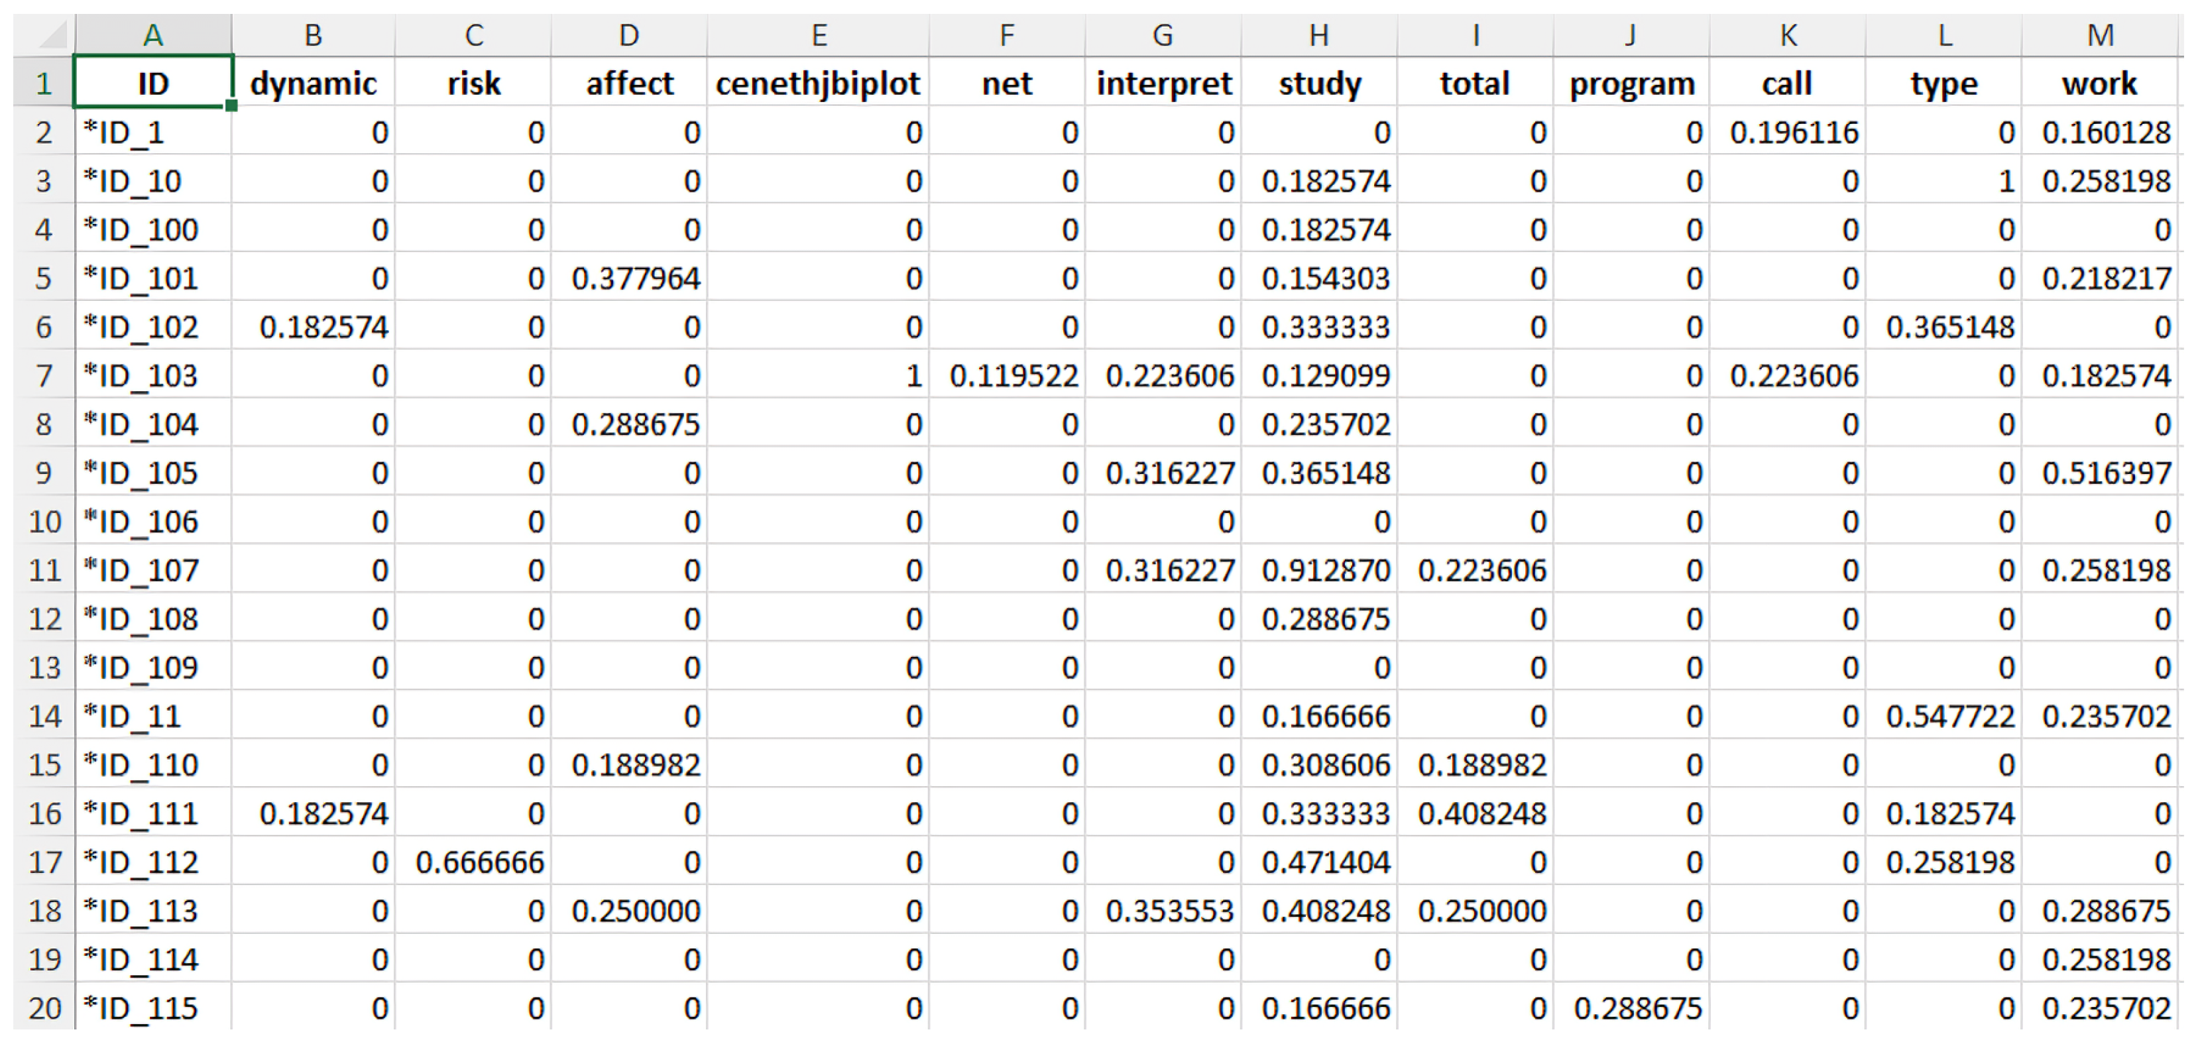Select column A header

point(153,35)
